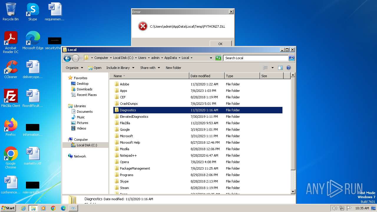Toggle the preview pane button
The width and height of the screenshot is (377, 212).
coord(280,68)
